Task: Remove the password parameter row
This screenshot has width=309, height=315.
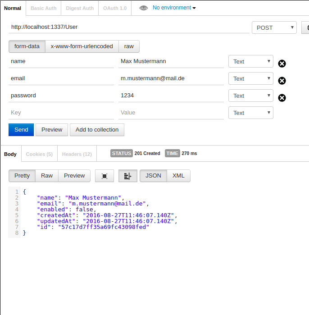Action: coord(282,98)
